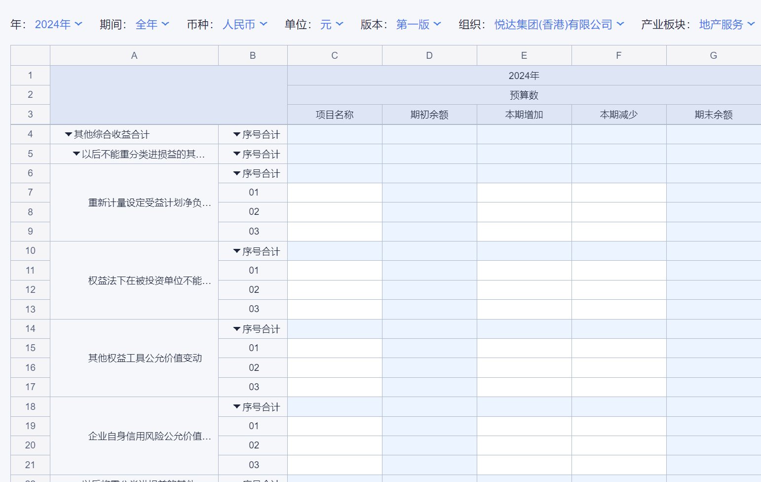Open the 版本 第一版 dropdown
The width and height of the screenshot is (761, 482).
point(419,24)
